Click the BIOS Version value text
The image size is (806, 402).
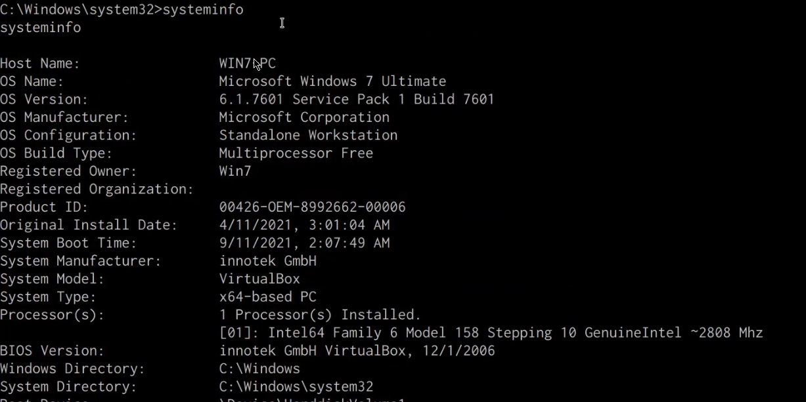(x=357, y=351)
